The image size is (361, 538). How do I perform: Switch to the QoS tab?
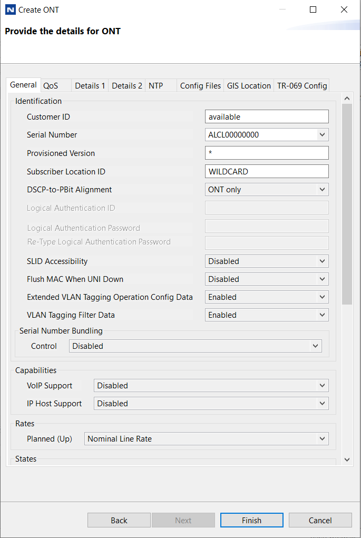[56, 86]
